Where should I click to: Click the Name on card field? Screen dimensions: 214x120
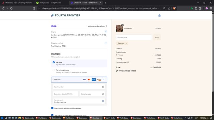click(79, 101)
